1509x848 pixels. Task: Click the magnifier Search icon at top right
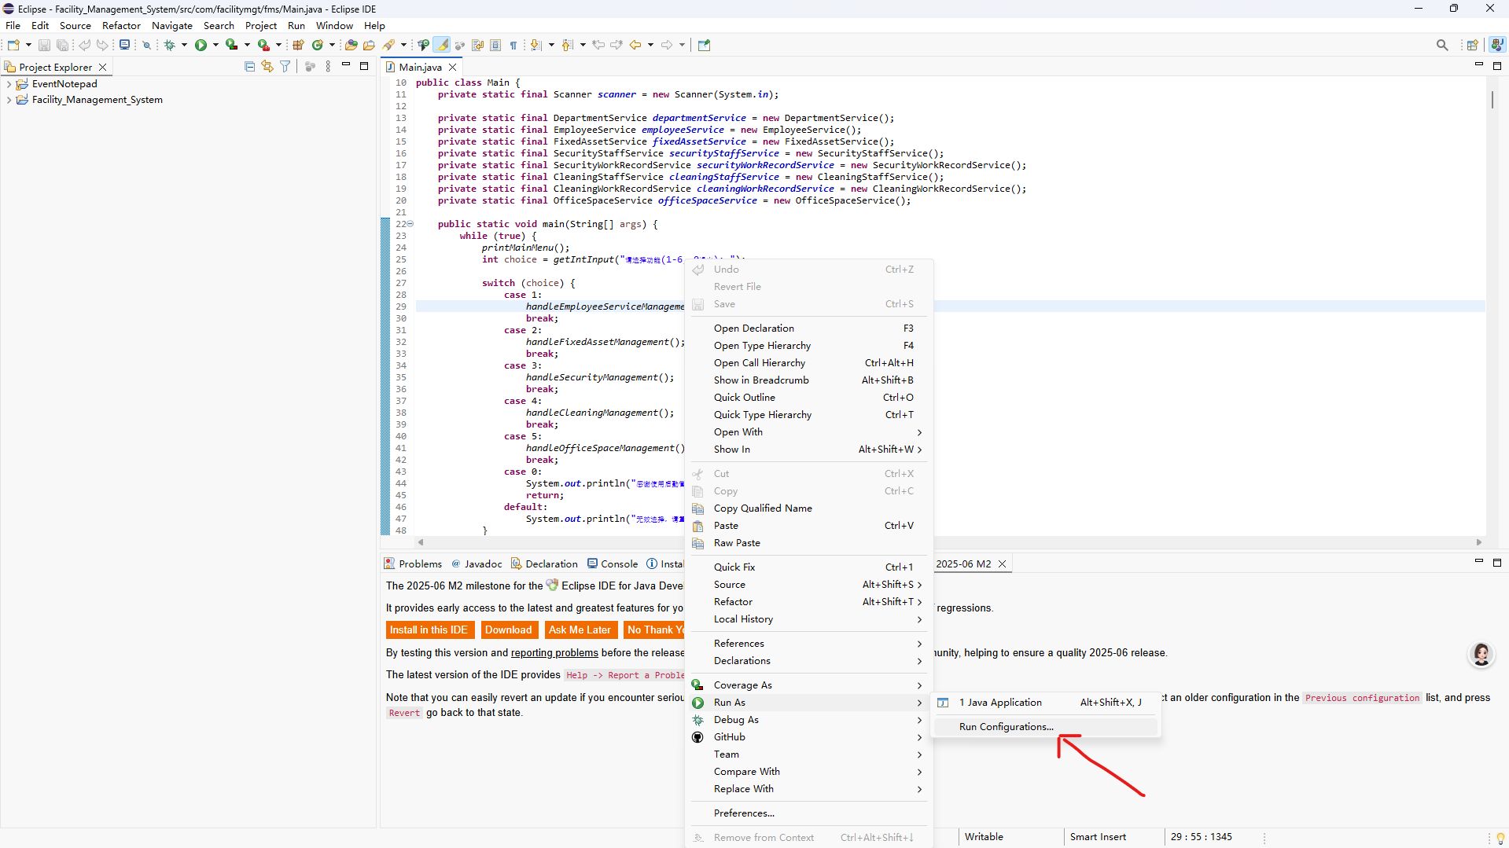(1441, 46)
